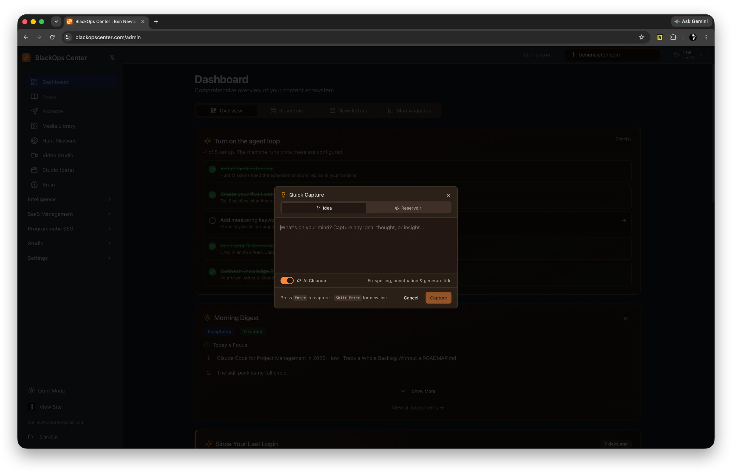Select the Overview dashboard tab

click(226, 111)
